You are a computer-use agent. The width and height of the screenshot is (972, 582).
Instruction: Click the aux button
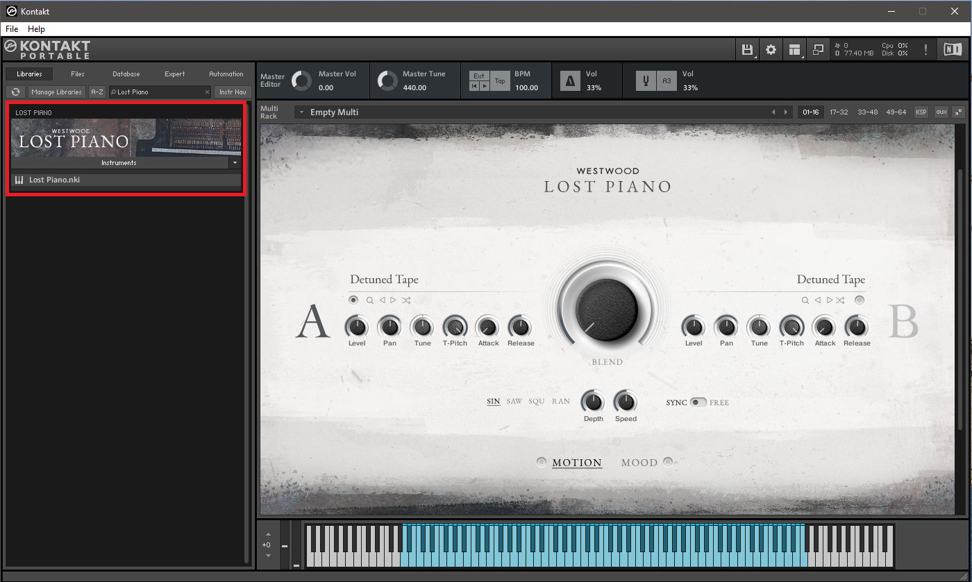(941, 112)
